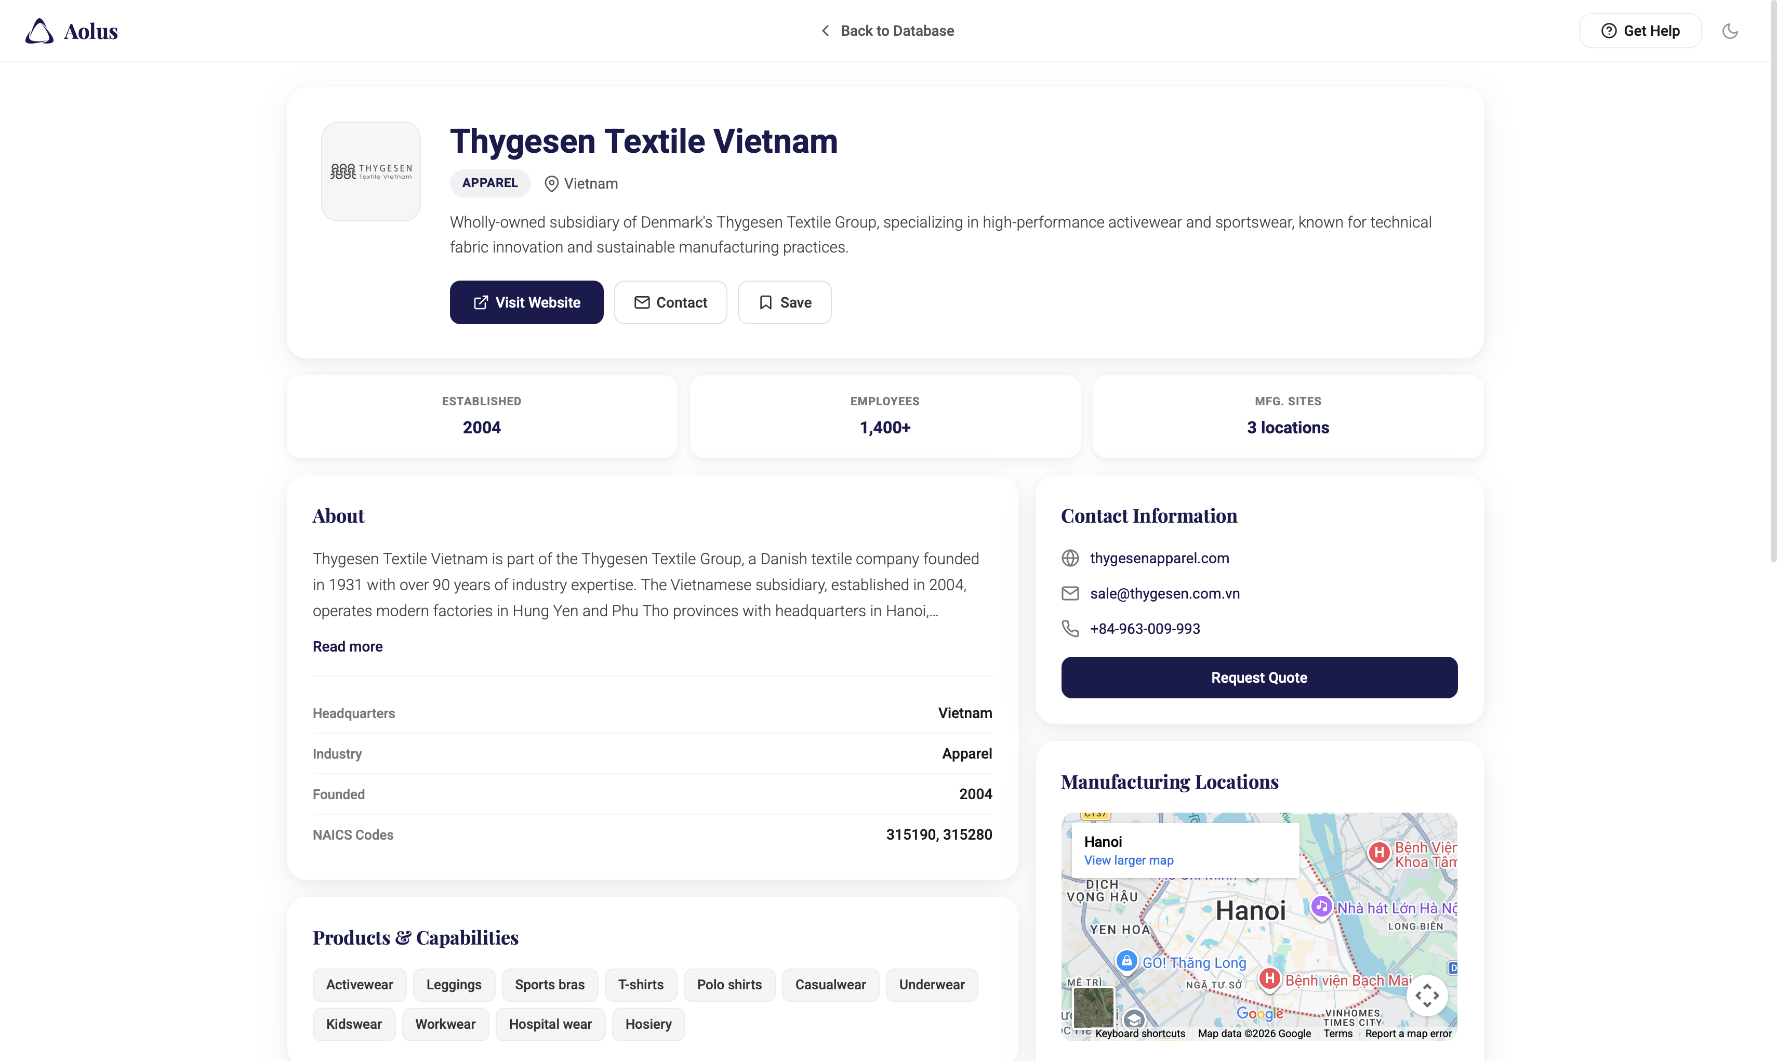Click the Aolus logo icon

tap(39, 31)
